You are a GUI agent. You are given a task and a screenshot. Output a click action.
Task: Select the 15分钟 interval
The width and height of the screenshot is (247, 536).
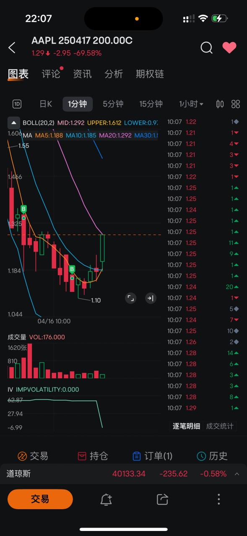click(151, 104)
